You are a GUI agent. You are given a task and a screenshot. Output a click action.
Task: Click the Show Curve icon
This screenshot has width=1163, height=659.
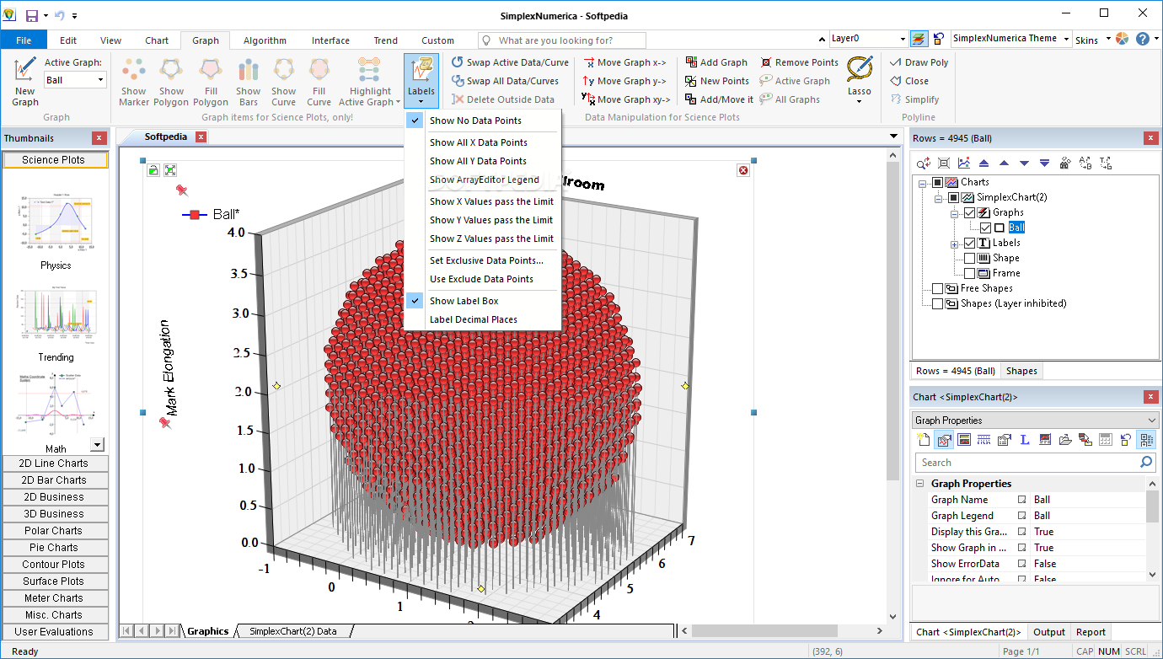coord(284,69)
